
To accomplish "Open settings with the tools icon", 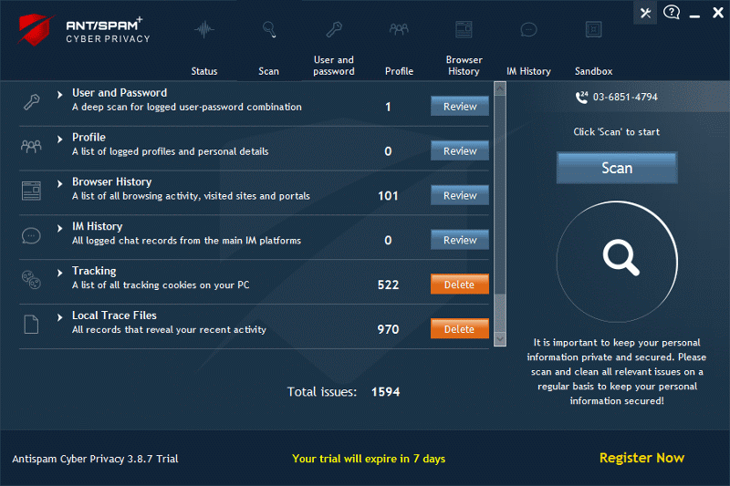I will click(645, 13).
